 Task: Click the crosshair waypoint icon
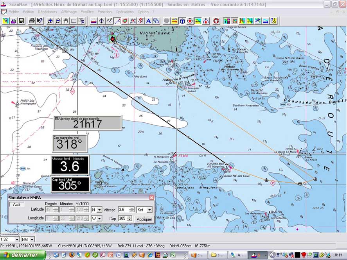[x=102, y=21]
